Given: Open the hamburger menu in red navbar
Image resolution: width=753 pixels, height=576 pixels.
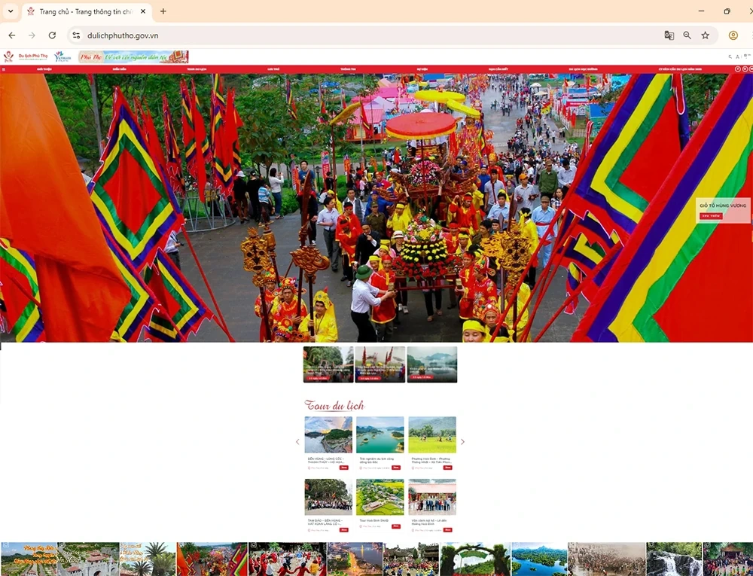Looking at the screenshot, I should coord(4,69).
